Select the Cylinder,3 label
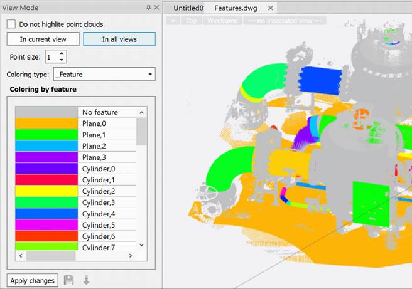 pyautogui.click(x=99, y=202)
